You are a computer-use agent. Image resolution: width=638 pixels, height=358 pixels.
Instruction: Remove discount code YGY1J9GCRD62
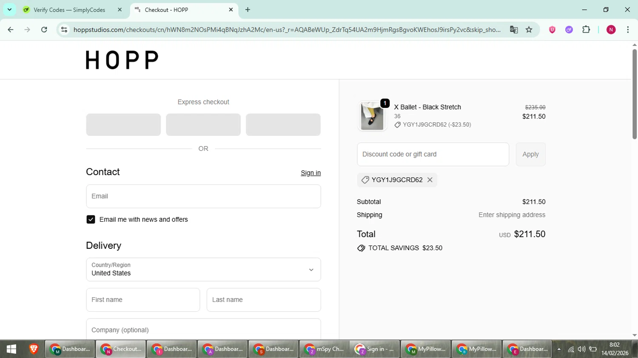[430, 180]
